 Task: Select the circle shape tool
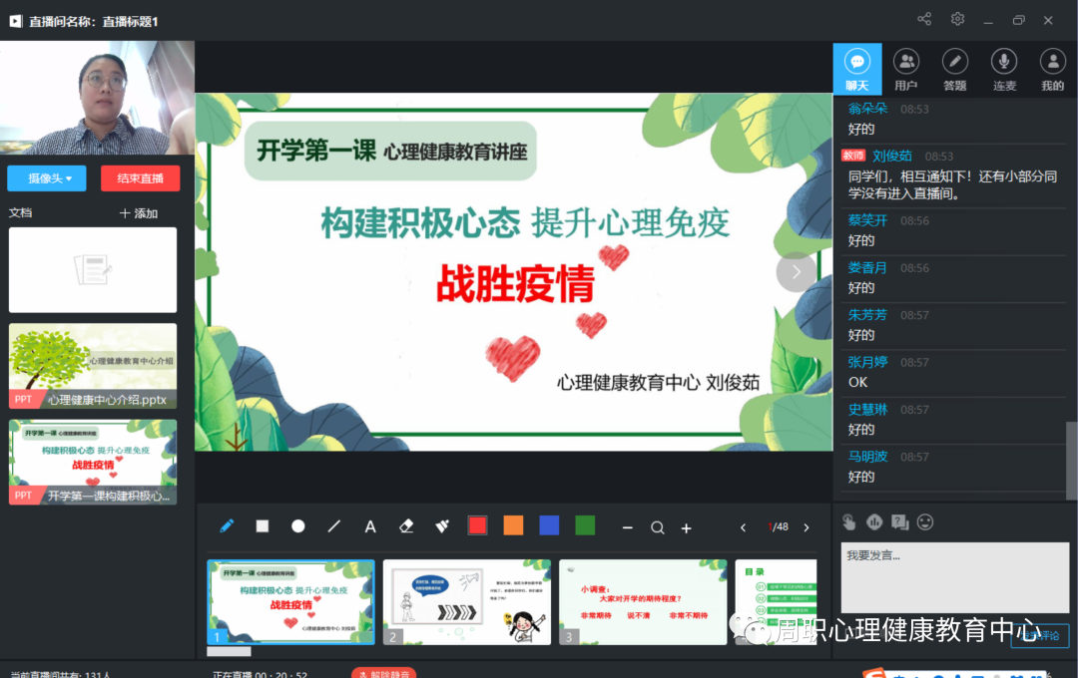coord(298,526)
